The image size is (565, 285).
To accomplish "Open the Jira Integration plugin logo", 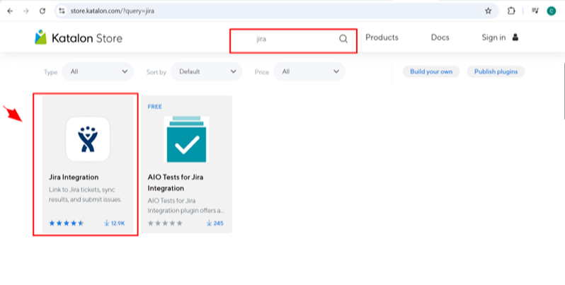I will tap(88, 139).
